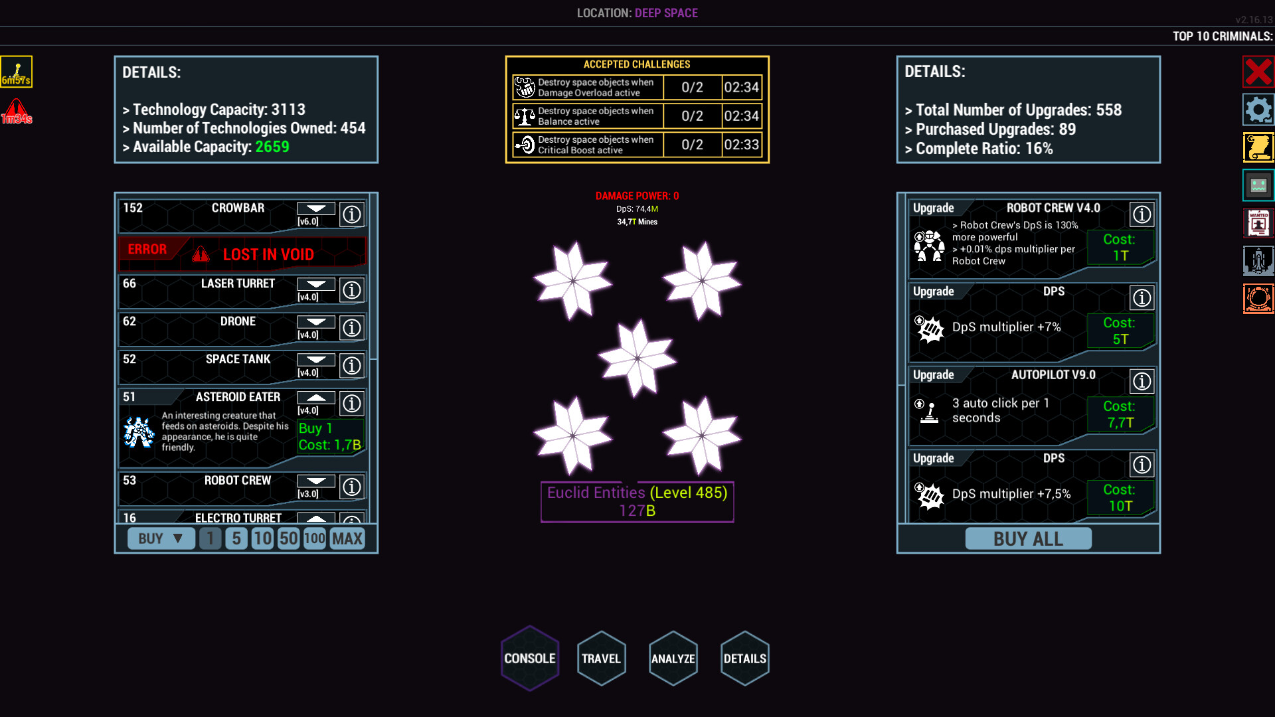Show info for Crowbar technology
The height and width of the screenshot is (717, 1275).
(351, 214)
